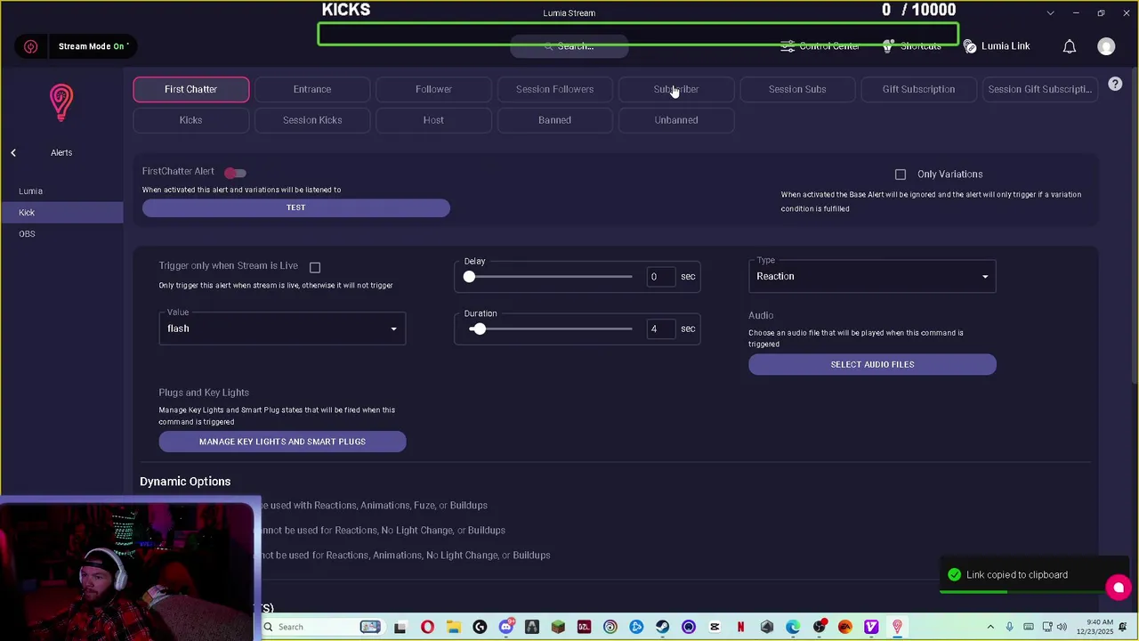
Task: Click inside the top Search field
Action: point(569,46)
